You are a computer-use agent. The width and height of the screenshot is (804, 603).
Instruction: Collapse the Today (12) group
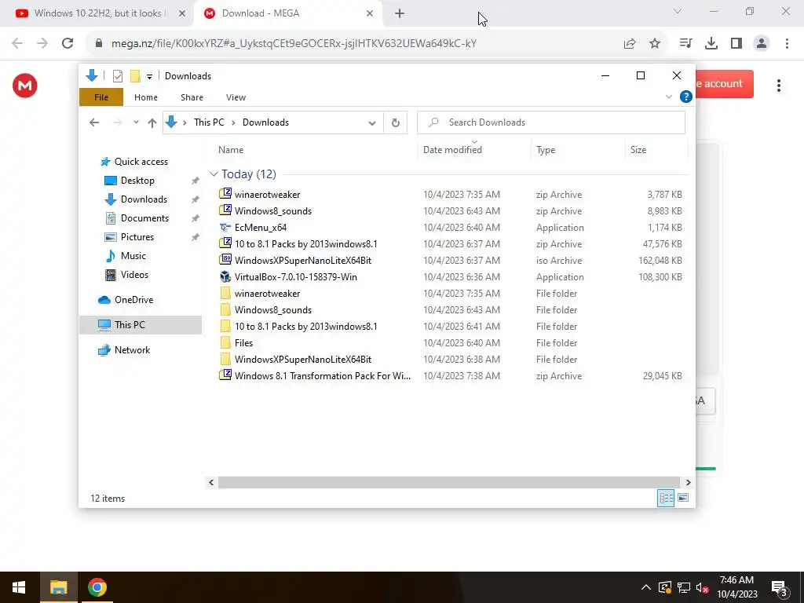pyautogui.click(x=214, y=174)
